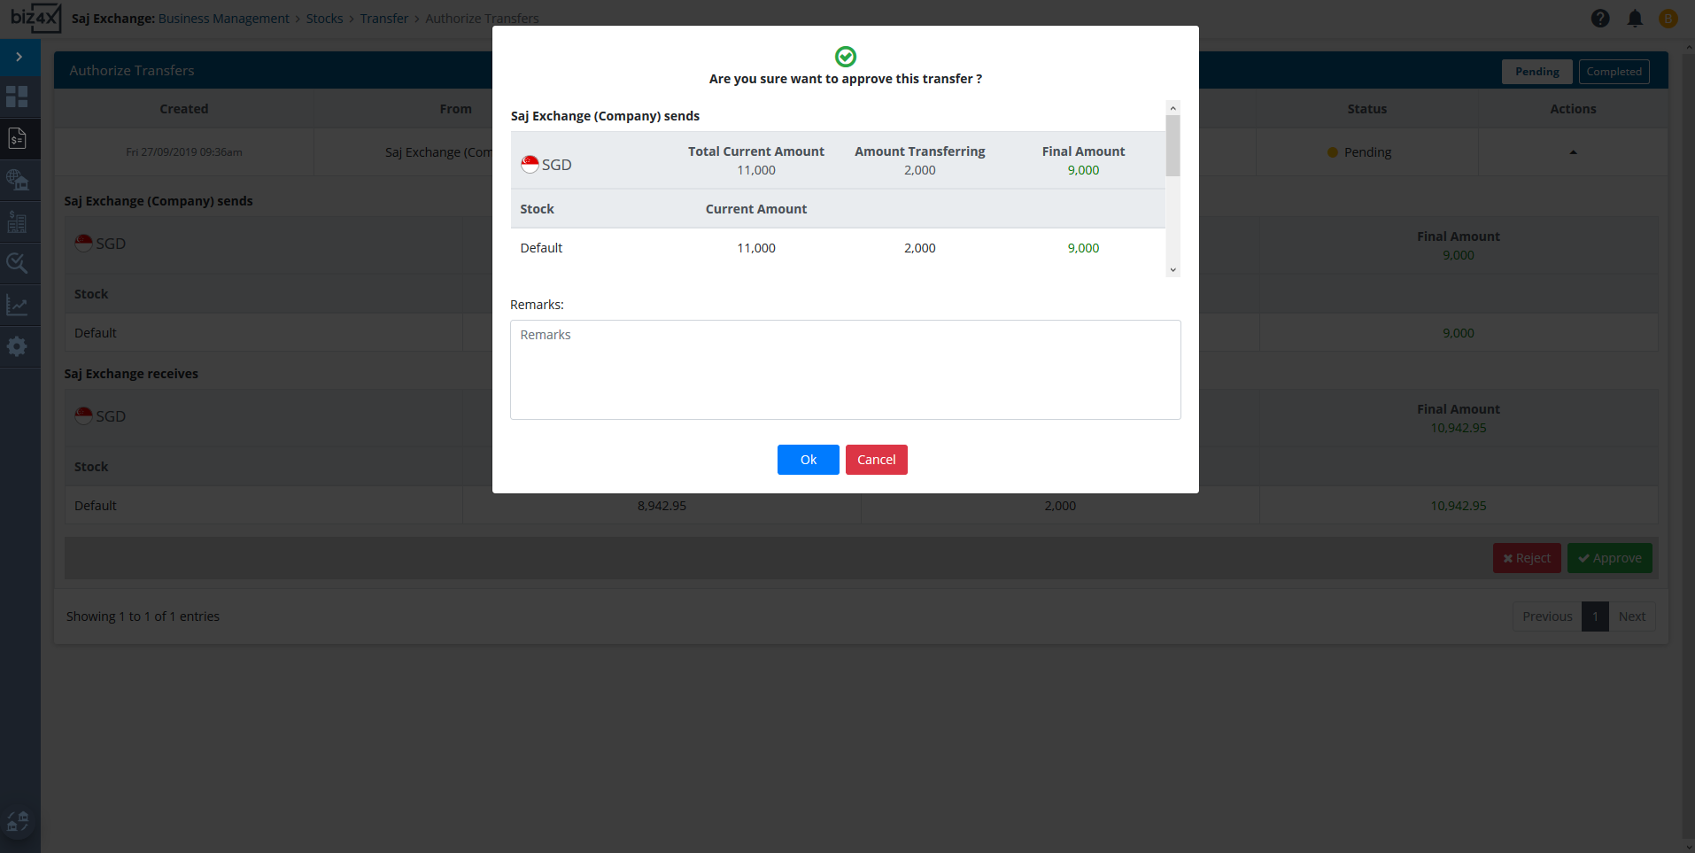Switch to the Pending tab
Image resolution: width=1695 pixels, height=853 pixels.
point(1537,72)
